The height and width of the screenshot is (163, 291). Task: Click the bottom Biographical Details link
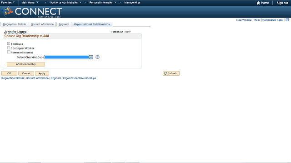point(12,78)
